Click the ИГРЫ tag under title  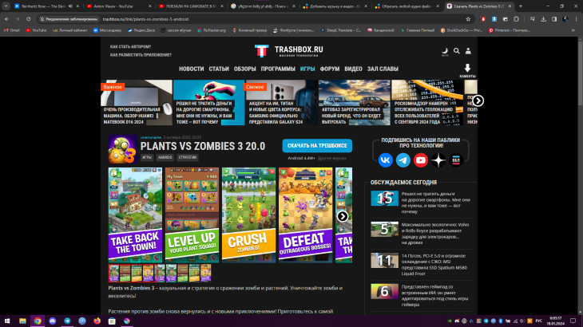[x=147, y=157]
